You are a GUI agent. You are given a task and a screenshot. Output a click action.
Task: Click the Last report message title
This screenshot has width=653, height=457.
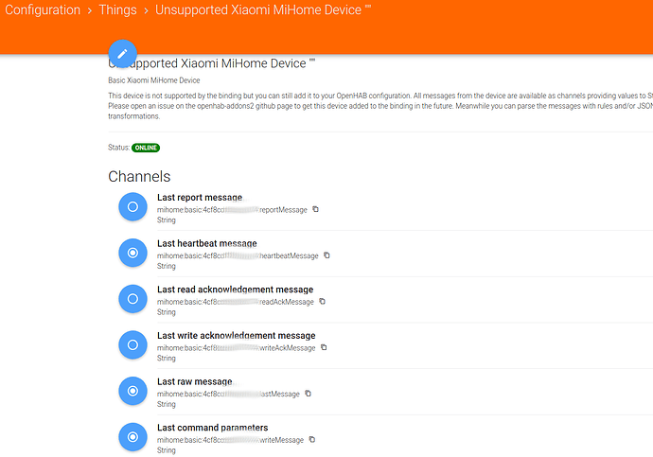pyautogui.click(x=200, y=197)
